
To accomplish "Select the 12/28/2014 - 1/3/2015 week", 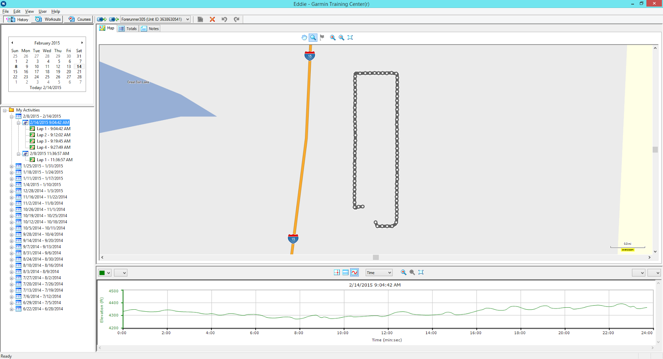I will click(43, 191).
